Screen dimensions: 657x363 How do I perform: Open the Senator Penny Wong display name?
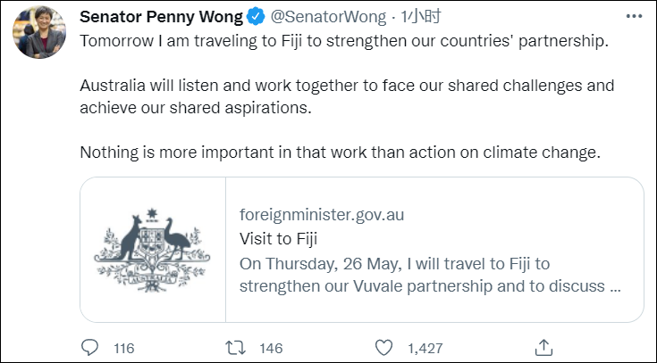[x=166, y=18]
